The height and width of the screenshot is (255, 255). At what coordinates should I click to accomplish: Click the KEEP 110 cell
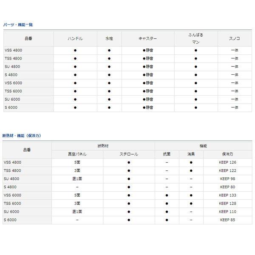[228, 212]
